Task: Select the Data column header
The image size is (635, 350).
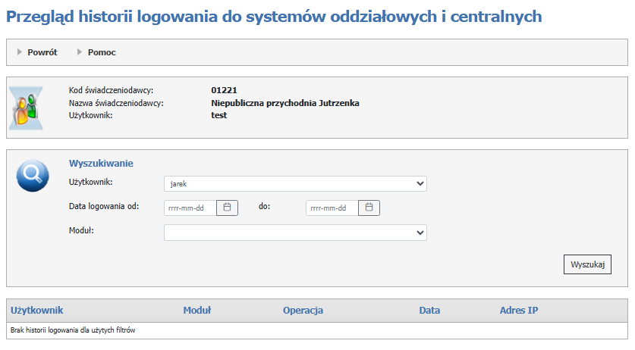Action: (429, 310)
